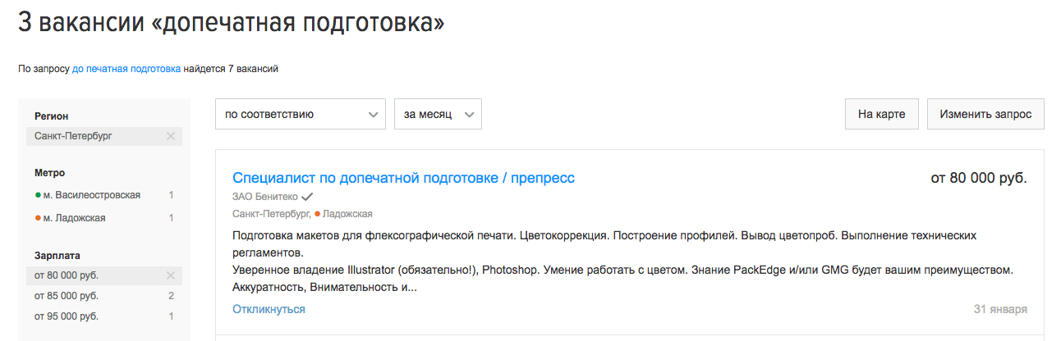Filter by м. Ладожская metro

tap(75, 218)
